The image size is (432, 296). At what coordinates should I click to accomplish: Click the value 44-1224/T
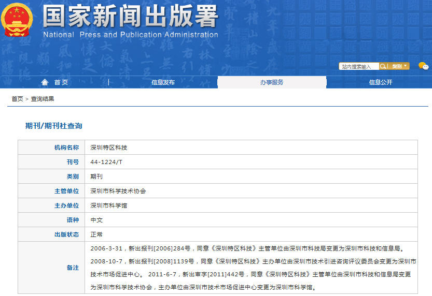point(106,162)
